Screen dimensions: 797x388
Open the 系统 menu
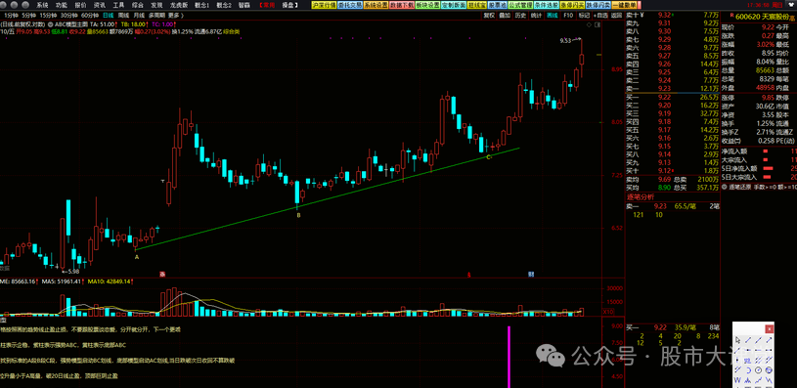coord(42,5)
